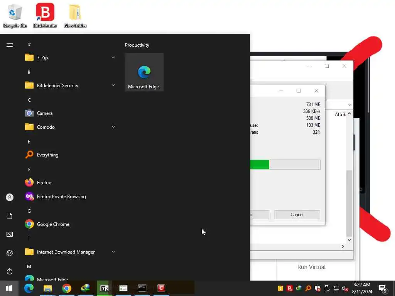Open the Recycle Bin desktop icon
This screenshot has width=395, height=296.
click(x=15, y=15)
